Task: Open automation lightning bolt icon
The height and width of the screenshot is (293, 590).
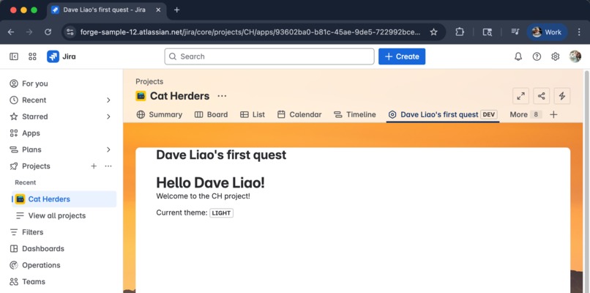Action: tap(562, 96)
